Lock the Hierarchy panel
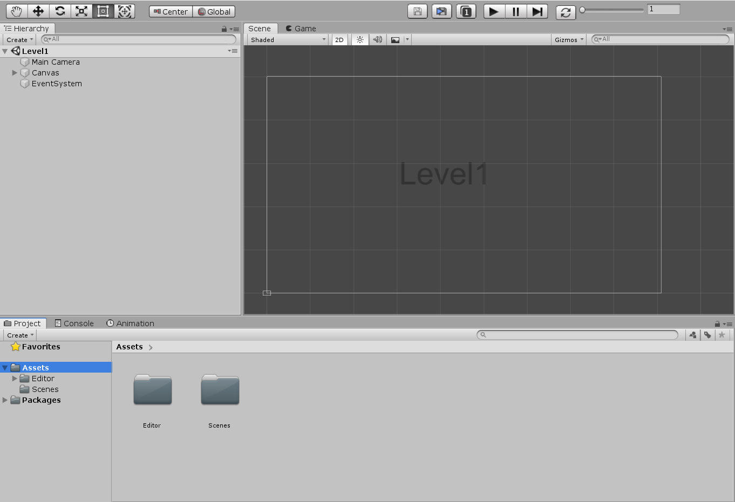Image resolution: width=735 pixels, height=502 pixels. coord(224,29)
